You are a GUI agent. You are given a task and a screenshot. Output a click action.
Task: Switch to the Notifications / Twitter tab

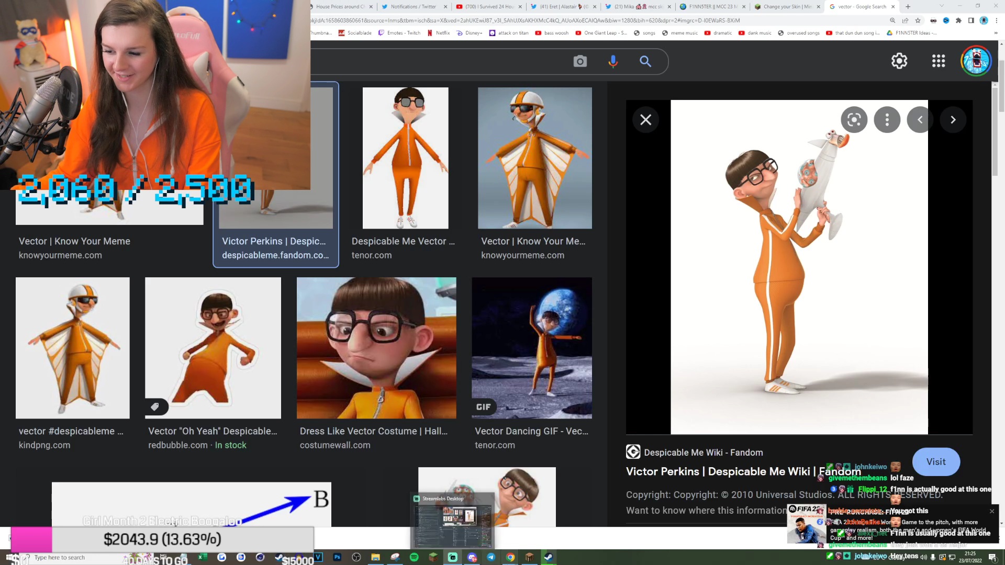pos(413,7)
